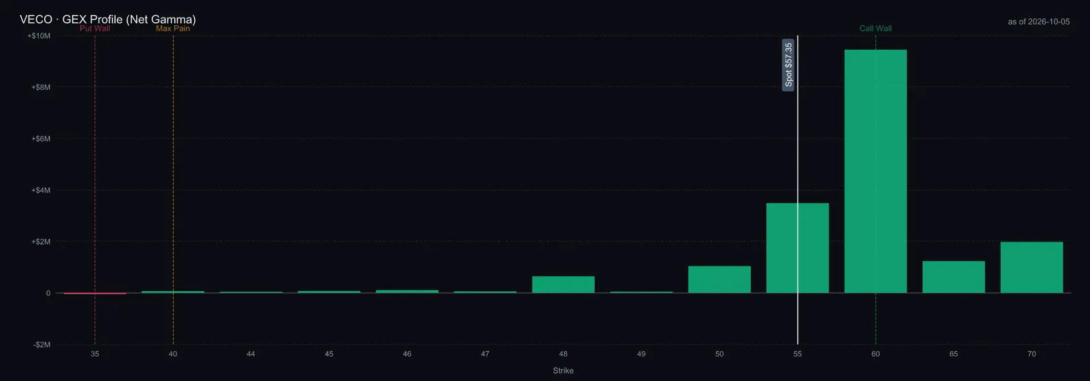1090x381 pixels.
Task: Click the Spot $57.35 label
Action: tap(788, 65)
